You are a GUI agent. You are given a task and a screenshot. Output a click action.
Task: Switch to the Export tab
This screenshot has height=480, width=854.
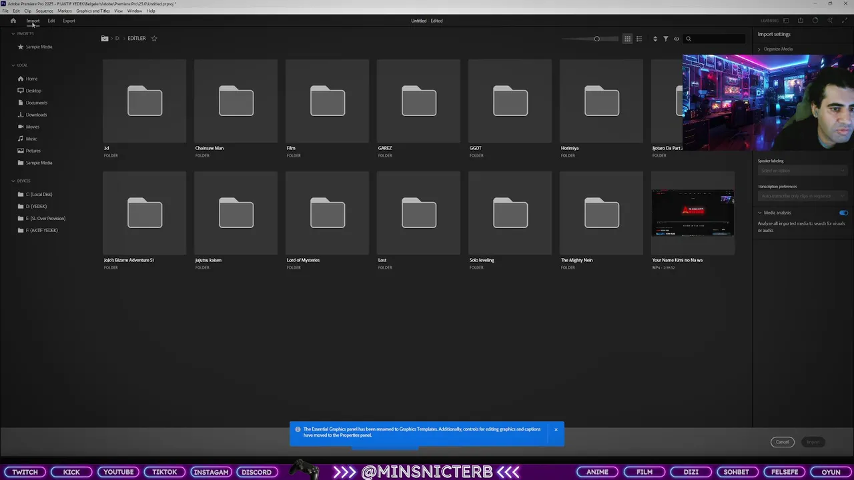69,21
